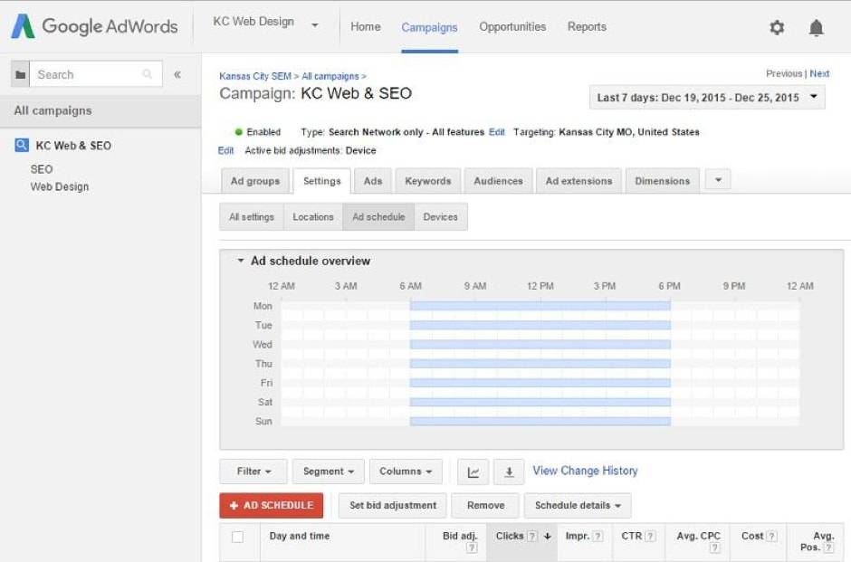The height and width of the screenshot is (562, 851).
Task: Switch to the Settings tab
Action: tap(321, 181)
